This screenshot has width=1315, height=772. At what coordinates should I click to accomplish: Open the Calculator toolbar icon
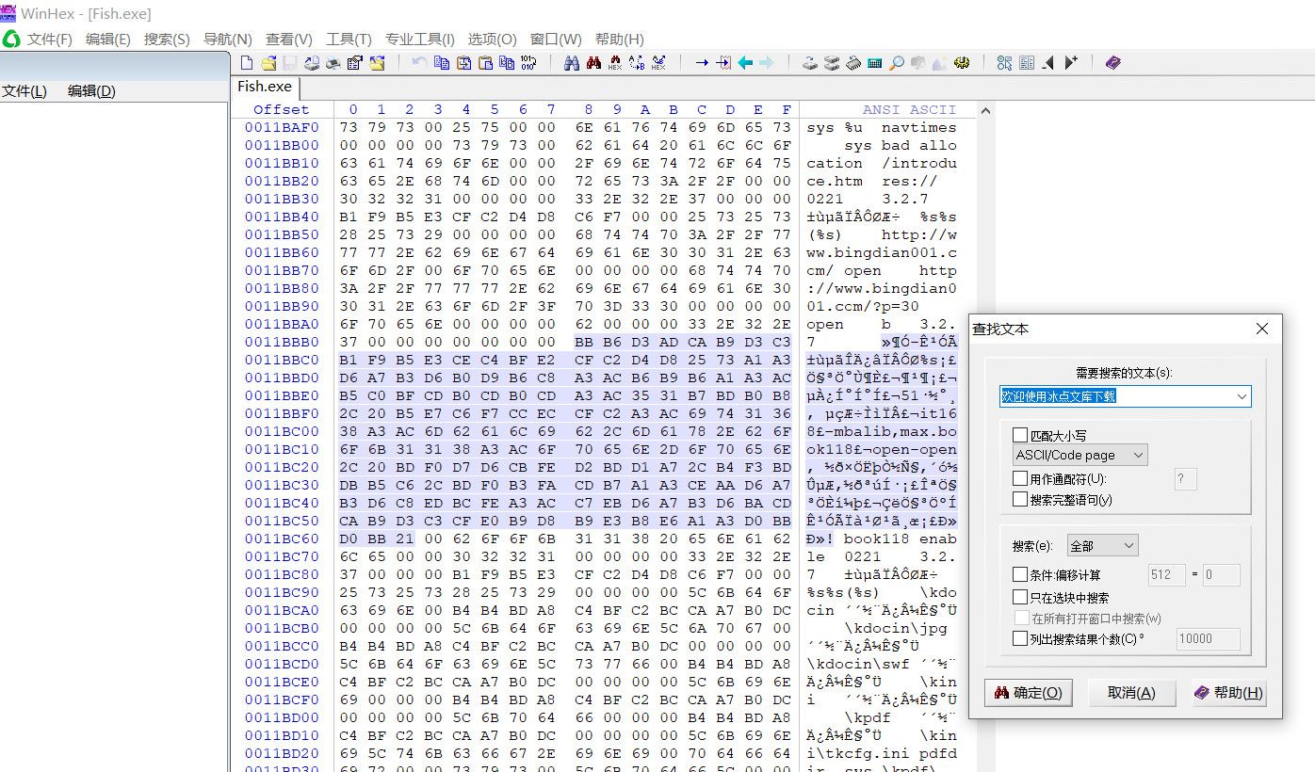point(874,63)
